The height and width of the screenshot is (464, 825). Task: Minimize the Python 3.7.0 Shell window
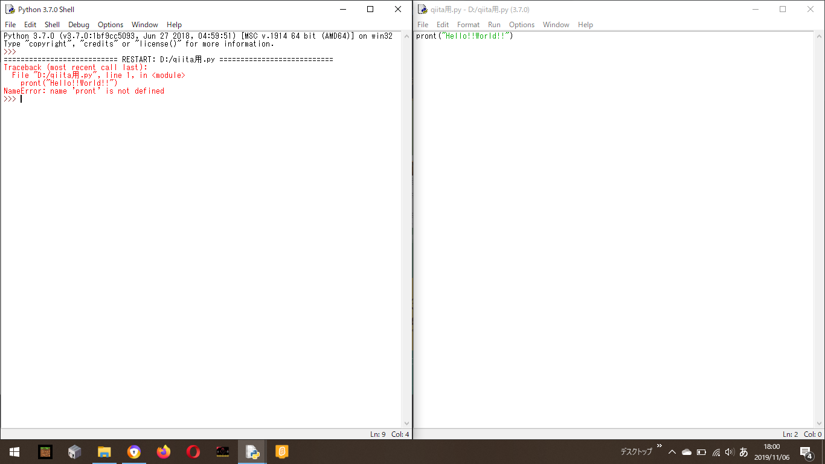pos(343,9)
